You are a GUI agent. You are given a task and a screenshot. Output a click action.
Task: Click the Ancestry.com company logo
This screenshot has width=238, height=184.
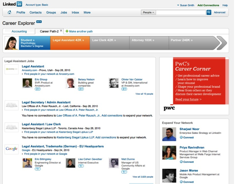(11, 69)
